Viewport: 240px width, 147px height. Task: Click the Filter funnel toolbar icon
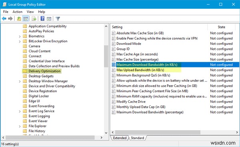coord(58,19)
